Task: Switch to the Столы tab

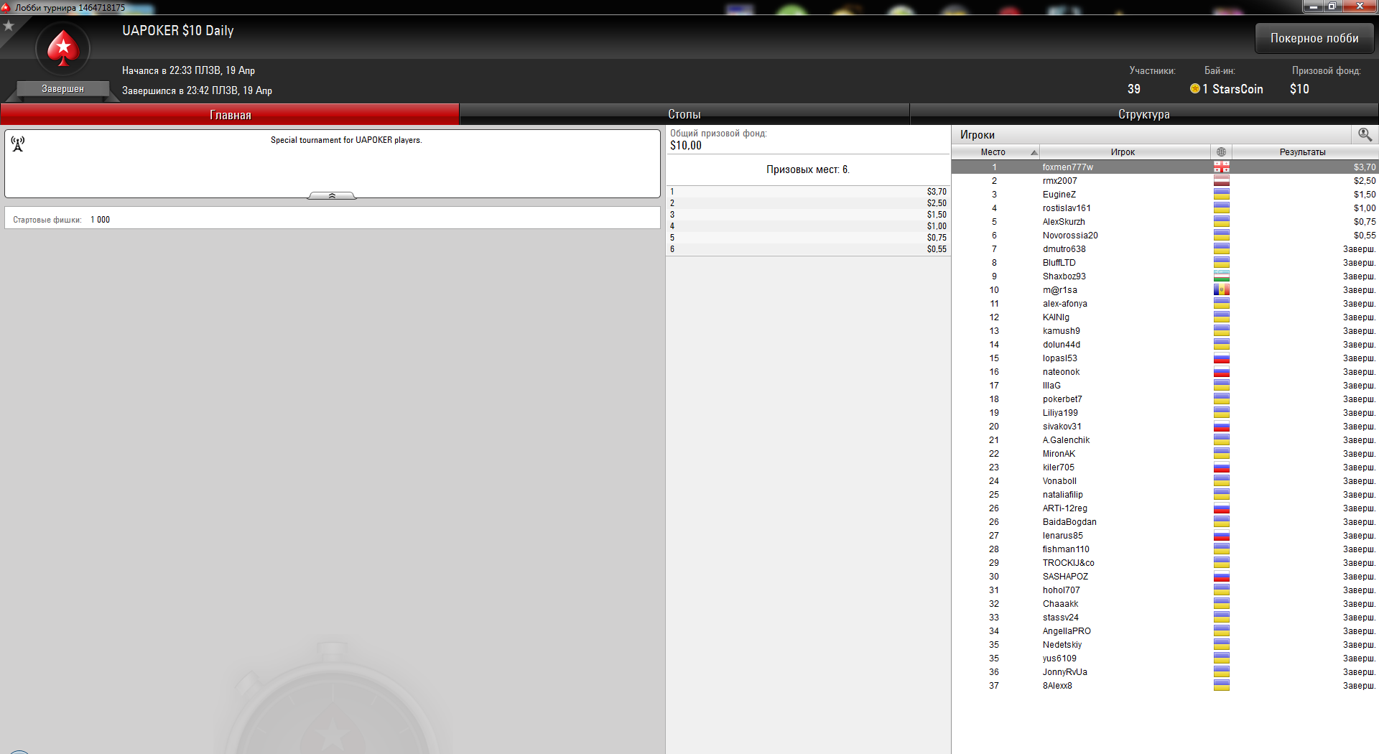Action: pos(684,114)
